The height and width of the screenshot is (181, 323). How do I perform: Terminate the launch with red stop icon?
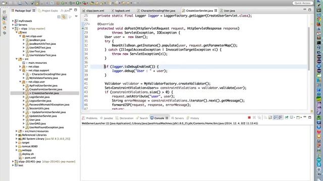(249, 118)
